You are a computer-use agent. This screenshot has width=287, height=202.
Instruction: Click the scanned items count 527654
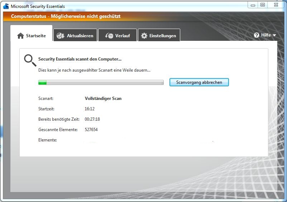[91, 130]
